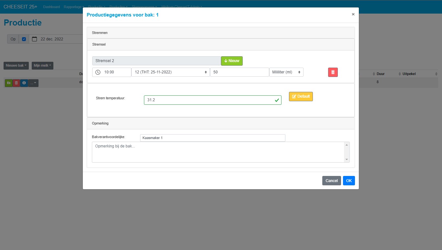Close the Productiegegevens dialog with the X
442x250 pixels.
pyautogui.click(x=353, y=14)
